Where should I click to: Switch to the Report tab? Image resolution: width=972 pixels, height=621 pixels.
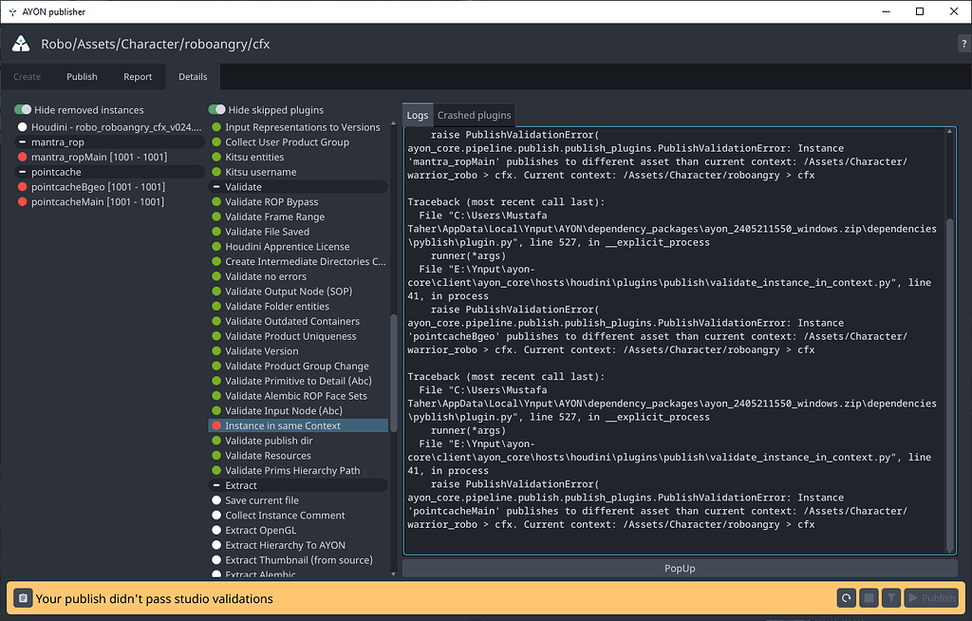[137, 76]
